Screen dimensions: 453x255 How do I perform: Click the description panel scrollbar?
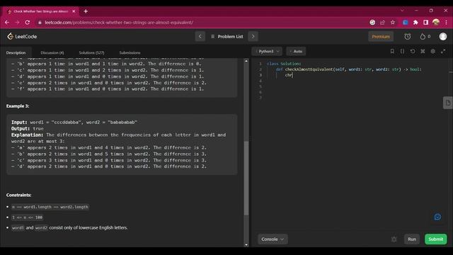[x=246, y=178]
